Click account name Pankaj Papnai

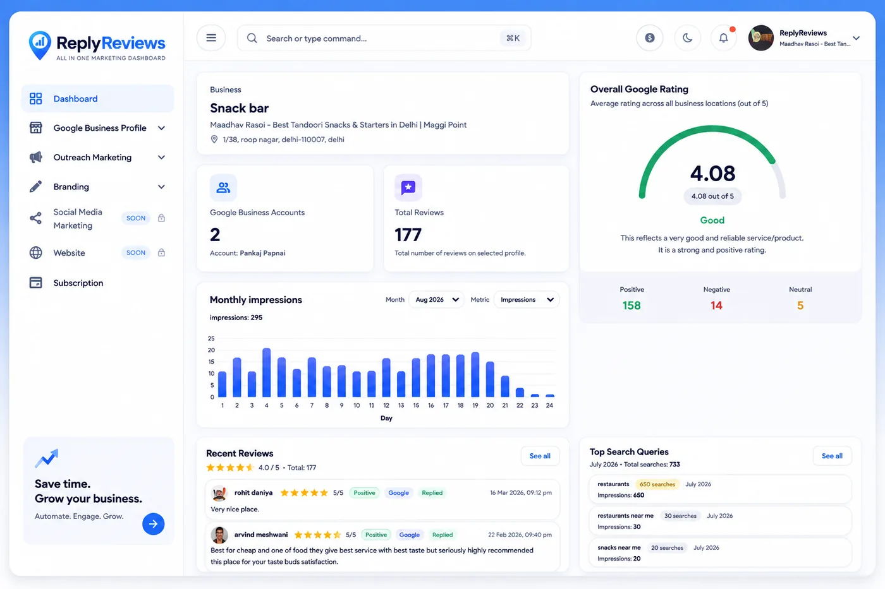tap(262, 253)
